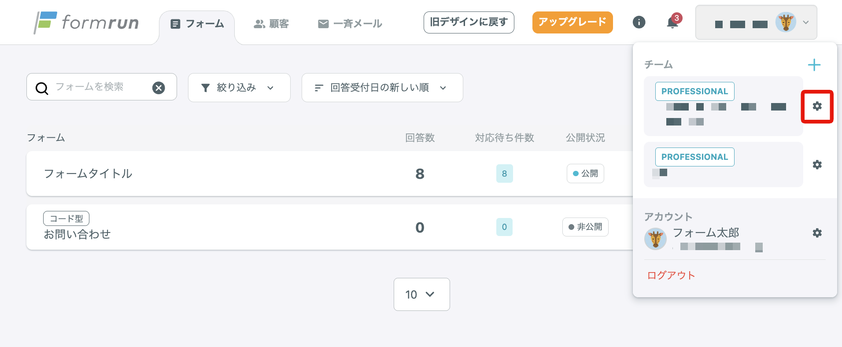Click the ログアウト link
Viewport: 842px width, 347px height.
point(671,275)
